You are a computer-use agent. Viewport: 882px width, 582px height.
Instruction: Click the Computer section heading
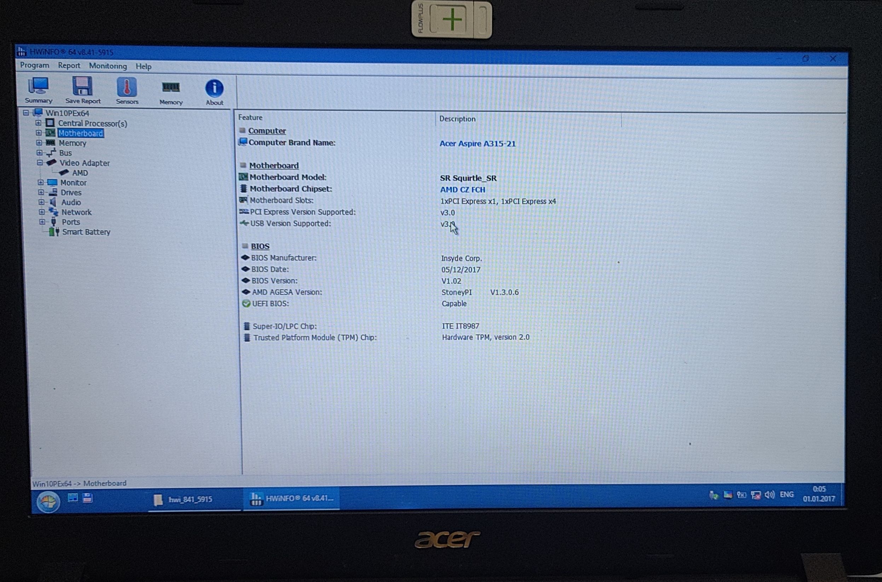[x=267, y=131]
